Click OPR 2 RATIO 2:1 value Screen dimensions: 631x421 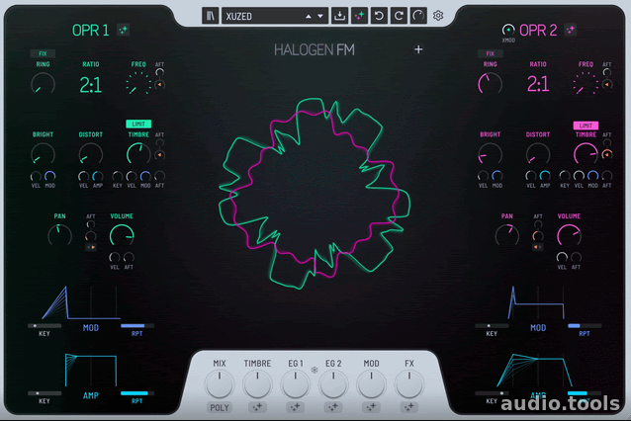(x=538, y=84)
